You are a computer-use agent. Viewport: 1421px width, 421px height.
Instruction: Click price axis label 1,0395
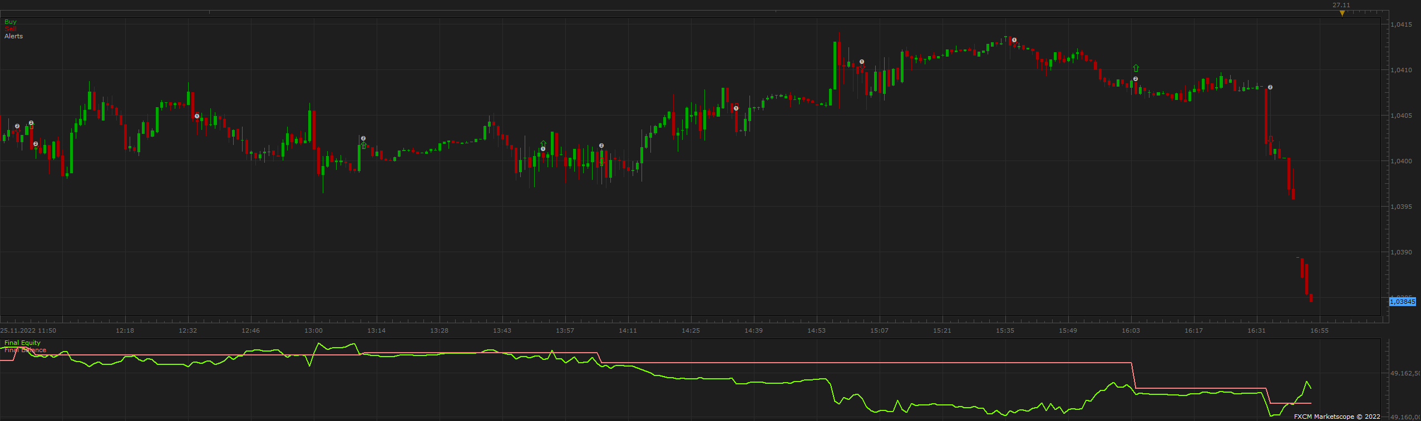pyautogui.click(x=1401, y=207)
